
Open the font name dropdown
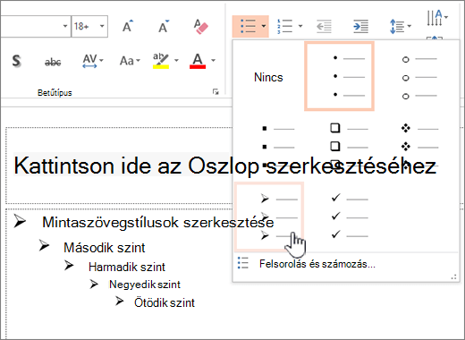pos(65,26)
